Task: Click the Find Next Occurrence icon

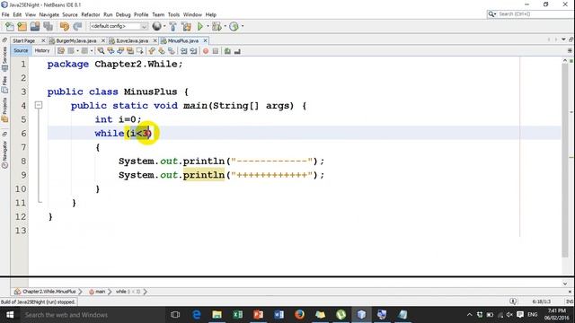Action: (120, 51)
